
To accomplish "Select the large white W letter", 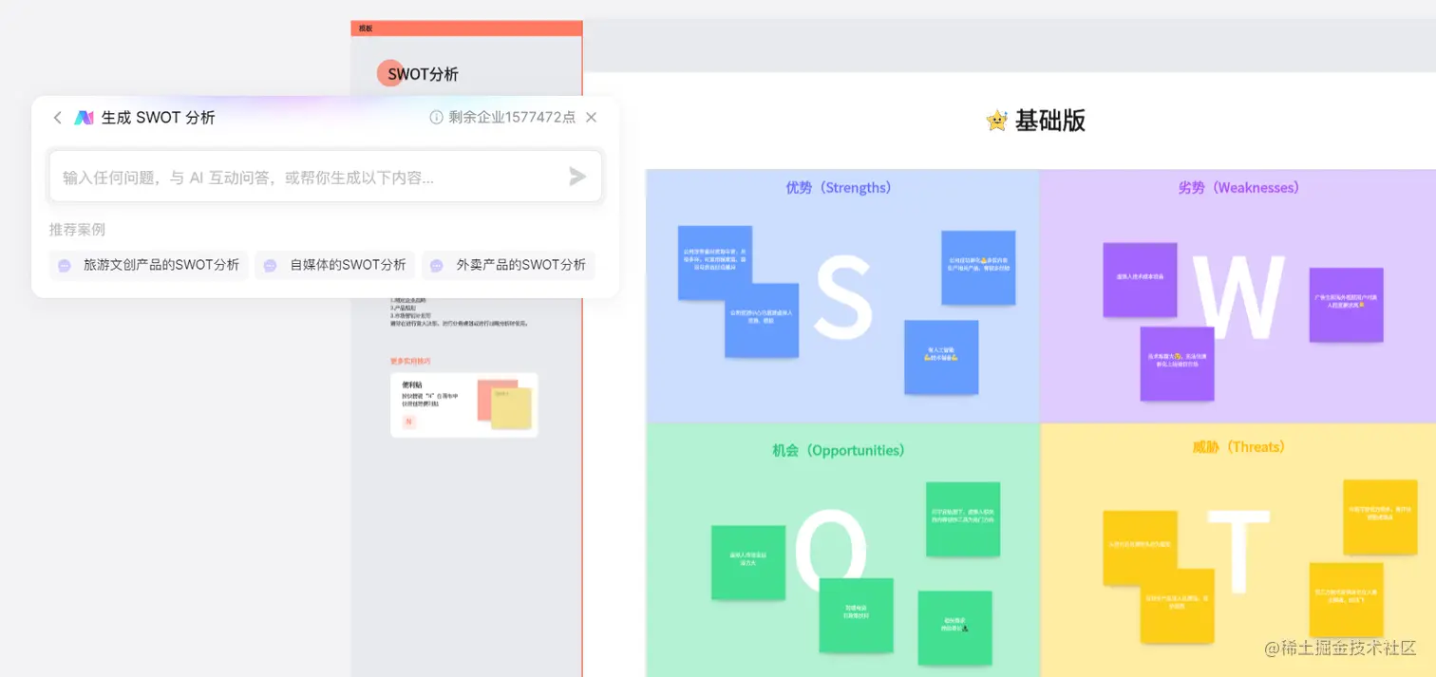I will [x=1238, y=297].
